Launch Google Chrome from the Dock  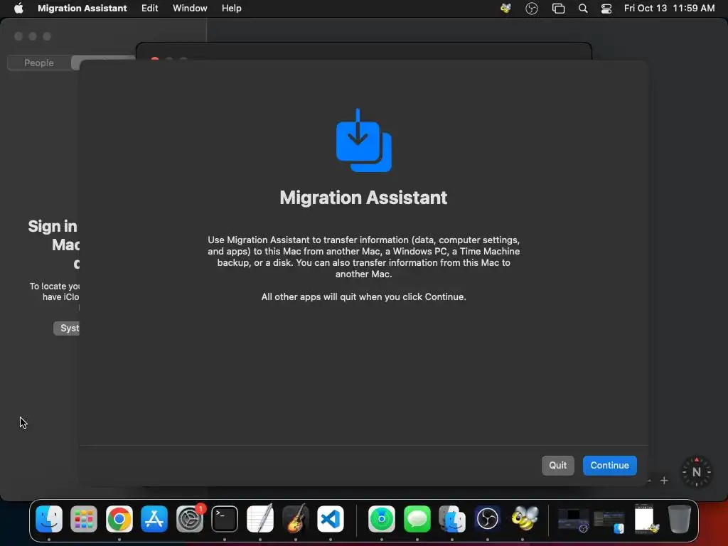coord(119,518)
